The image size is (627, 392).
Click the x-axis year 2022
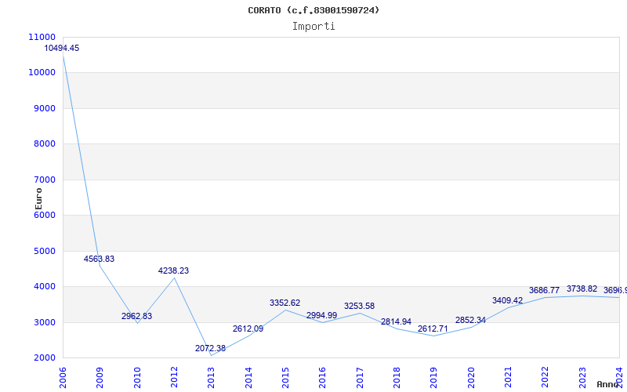point(545,378)
